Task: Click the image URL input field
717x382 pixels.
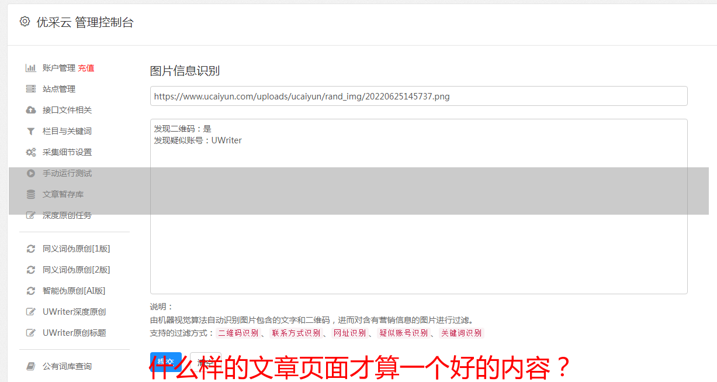Action: (418, 96)
